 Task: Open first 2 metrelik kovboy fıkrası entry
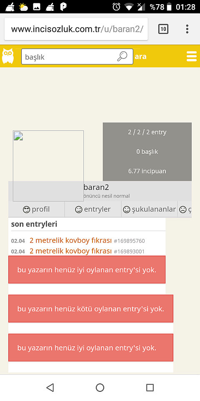tap(71, 241)
